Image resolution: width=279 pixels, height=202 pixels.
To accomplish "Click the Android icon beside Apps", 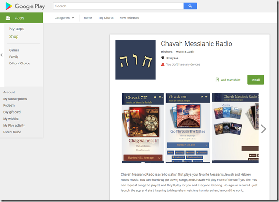I will 8,18.
